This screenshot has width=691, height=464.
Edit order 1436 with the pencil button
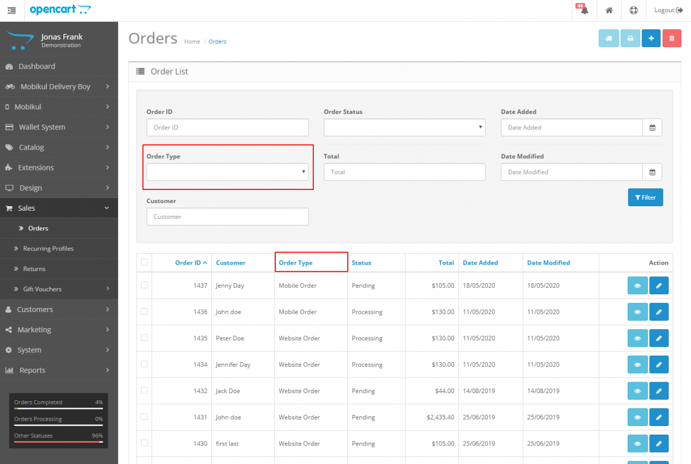tap(659, 312)
